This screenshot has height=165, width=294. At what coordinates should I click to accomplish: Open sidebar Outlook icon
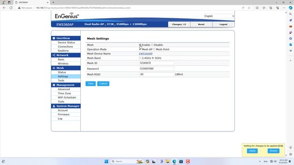(291, 45)
